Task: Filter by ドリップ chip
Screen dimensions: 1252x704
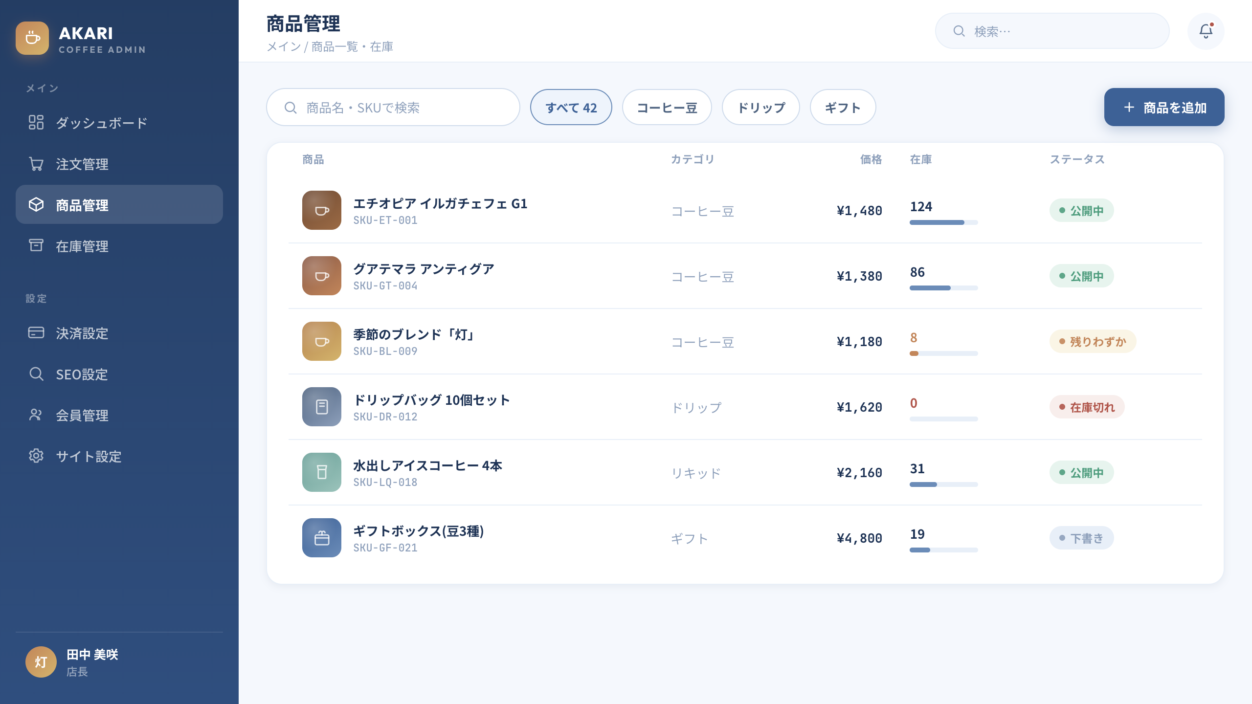Action: [x=761, y=107]
